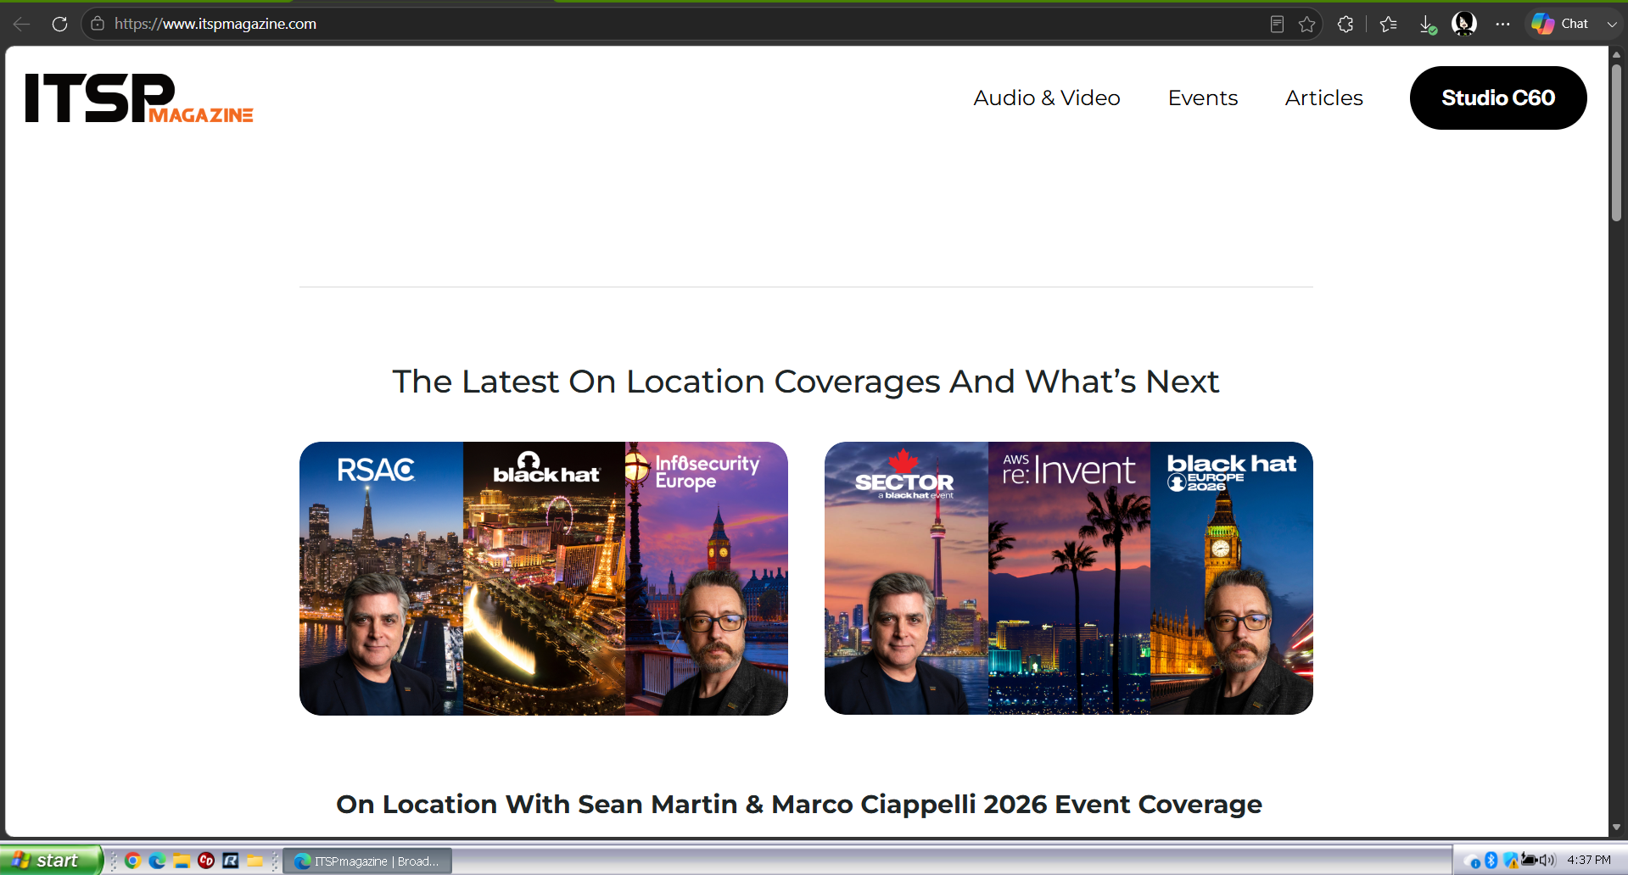The image size is (1628, 875).
Task: Open the browser Extensions puzzle icon
Action: click(x=1345, y=24)
